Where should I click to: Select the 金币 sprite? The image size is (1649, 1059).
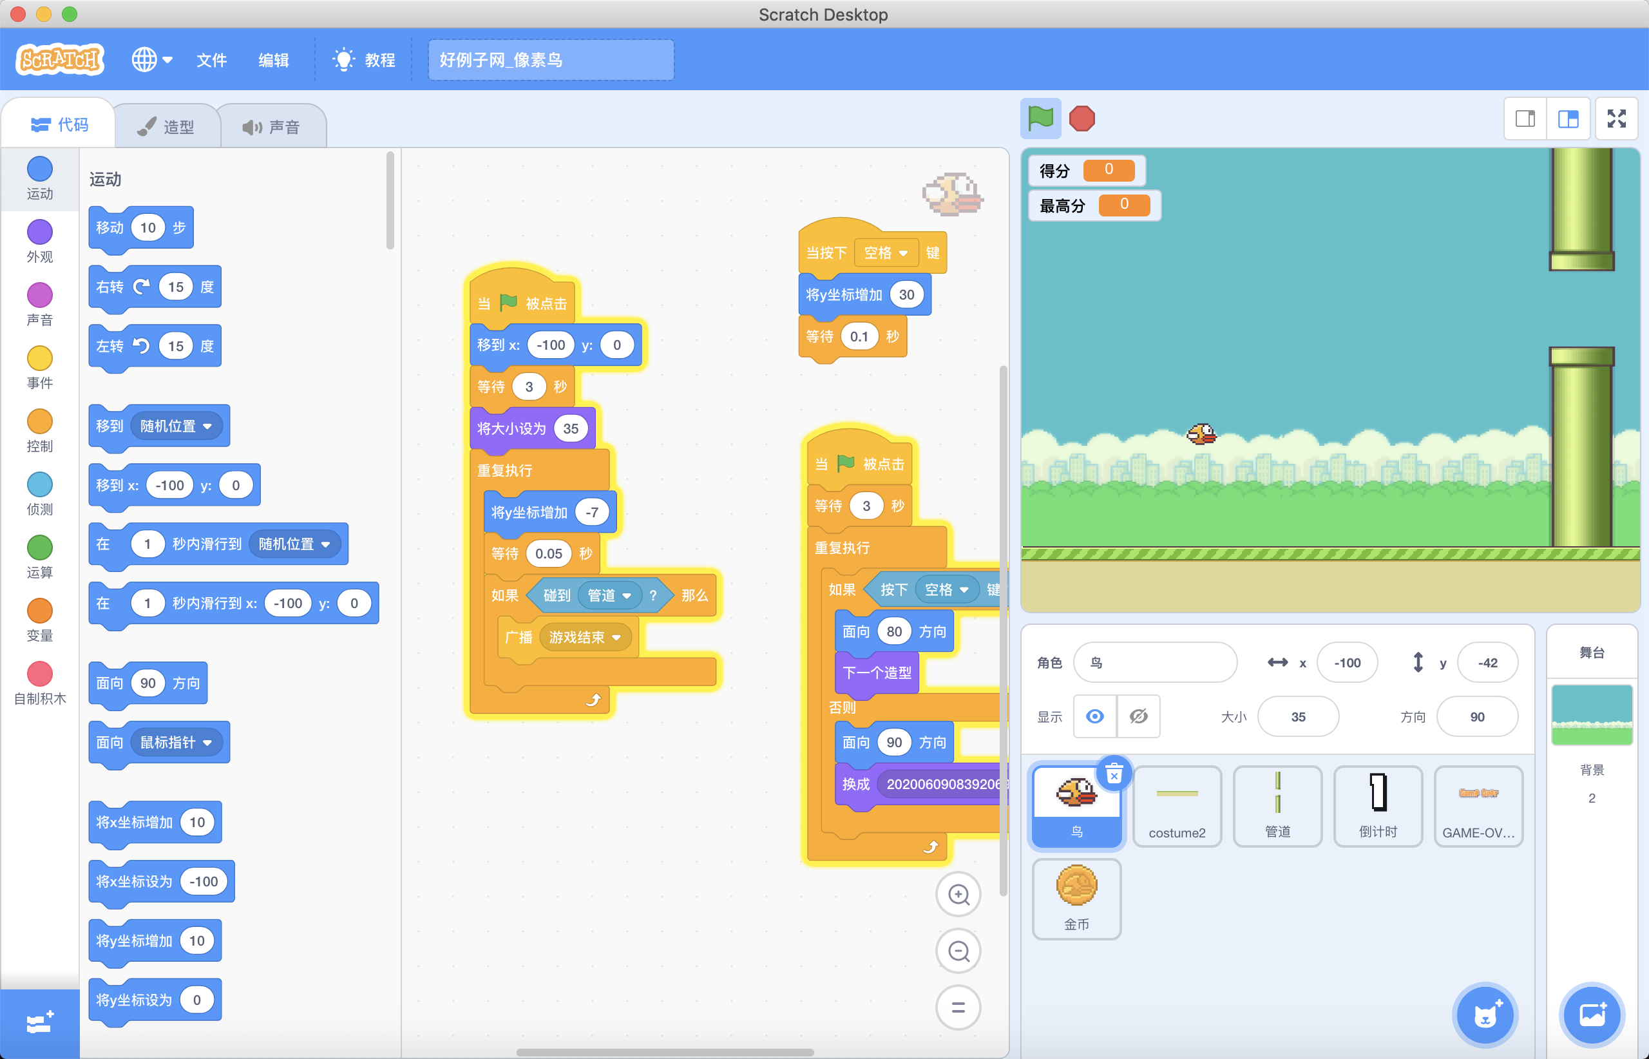(x=1077, y=899)
